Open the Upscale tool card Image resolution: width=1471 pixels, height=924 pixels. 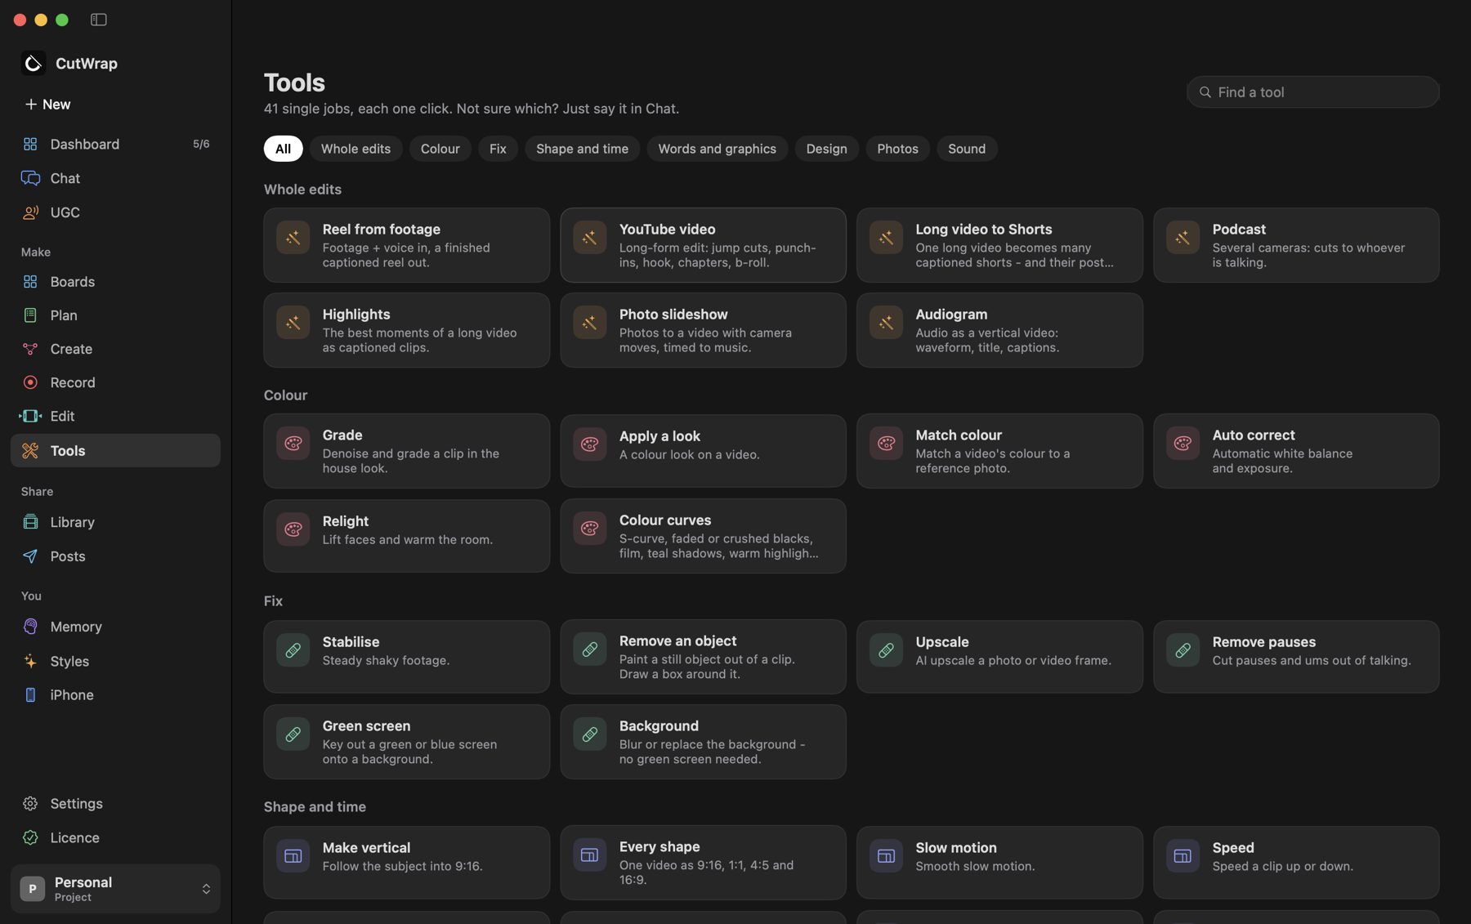coord(999,657)
